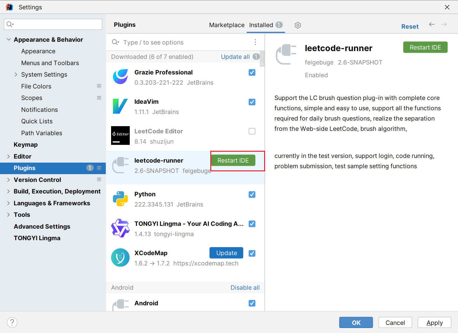Update the XCodeMap plugin
This screenshot has height=333, width=458.
227,253
